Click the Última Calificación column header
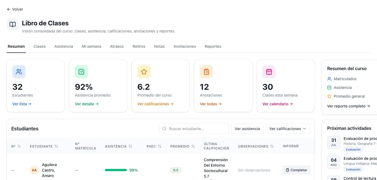The height and width of the screenshot is (180, 377). point(216,146)
